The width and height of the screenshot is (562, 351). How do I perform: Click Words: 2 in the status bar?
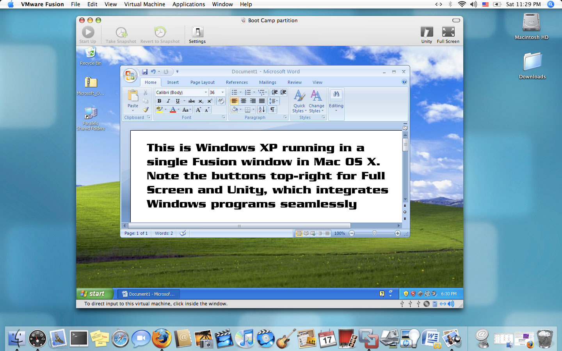click(164, 233)
